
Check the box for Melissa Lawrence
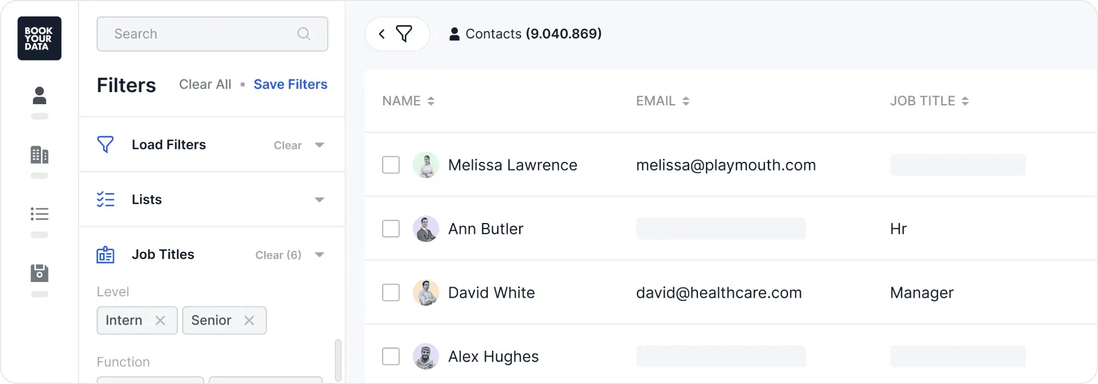[391, 165]
